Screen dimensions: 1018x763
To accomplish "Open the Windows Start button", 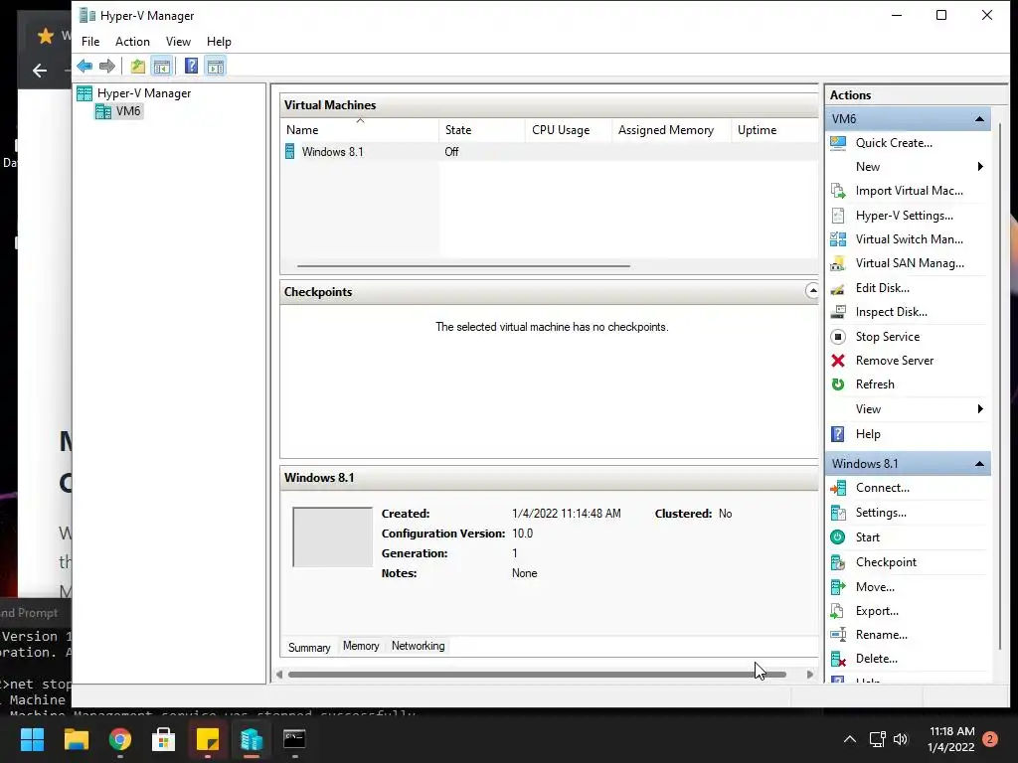I will [32, 739].
